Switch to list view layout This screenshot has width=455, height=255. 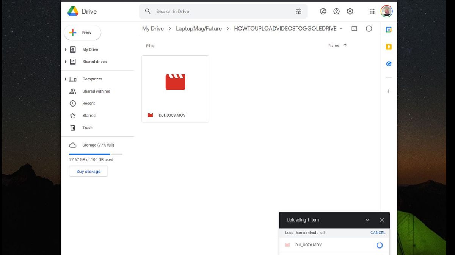click(x=354, y=28)
